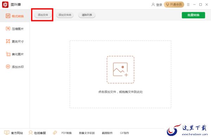Close the application window
Screen dimensions: 211x137
coord(207,5)
